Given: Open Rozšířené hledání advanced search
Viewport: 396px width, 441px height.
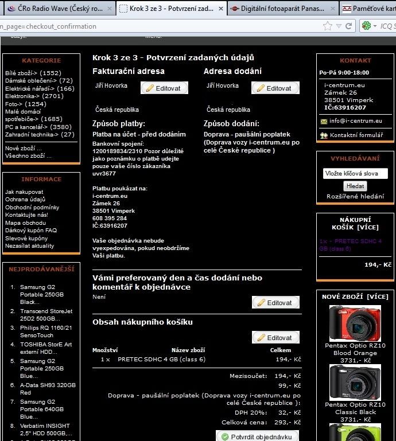Looking at the screenshot, I should point(355,197).
